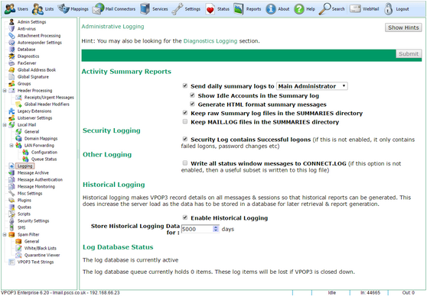Click the Show Hints button

pos(403,27)
